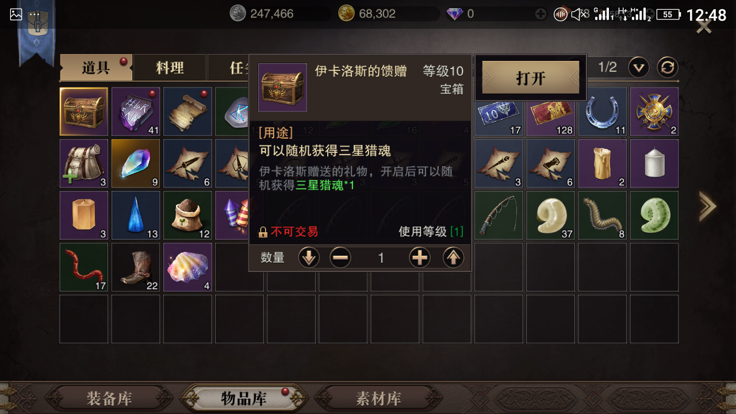Open the page 1/2 dropdown arrow
Image resolution: width=736 pixels, height=414 pixels.
(638, 68)
